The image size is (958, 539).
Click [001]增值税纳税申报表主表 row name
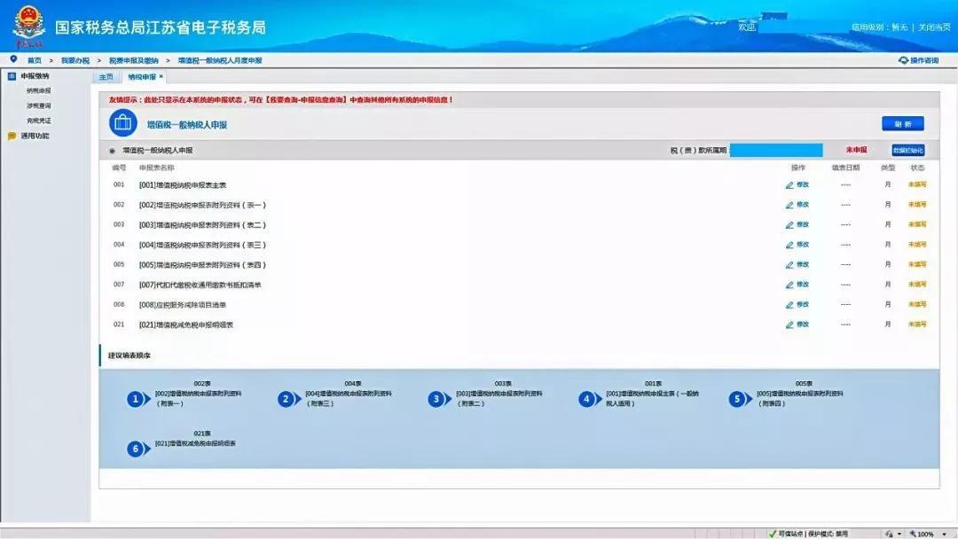[x=183, y=185]
